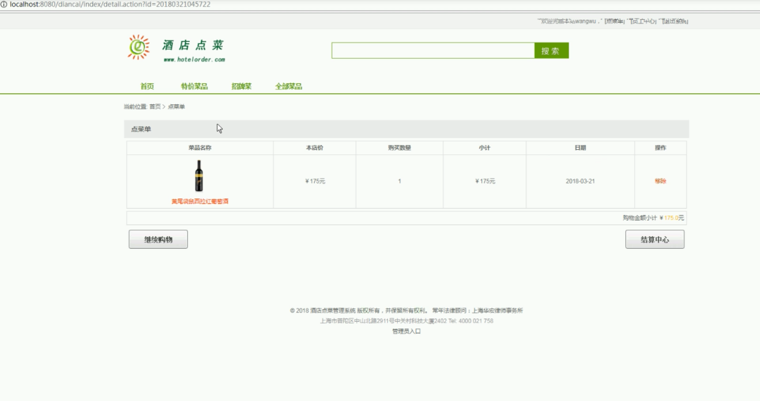Remove the wine item via 移除

click(x=660, y=181)
